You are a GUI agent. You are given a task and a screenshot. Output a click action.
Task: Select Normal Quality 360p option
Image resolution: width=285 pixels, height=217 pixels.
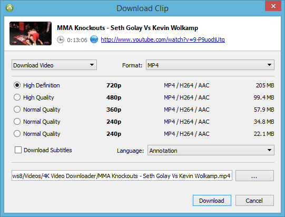tap(37, 110)
